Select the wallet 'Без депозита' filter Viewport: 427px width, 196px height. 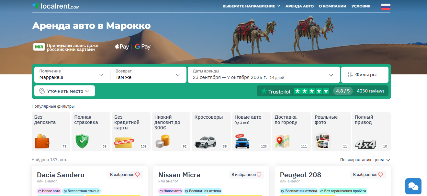(51, 132)
